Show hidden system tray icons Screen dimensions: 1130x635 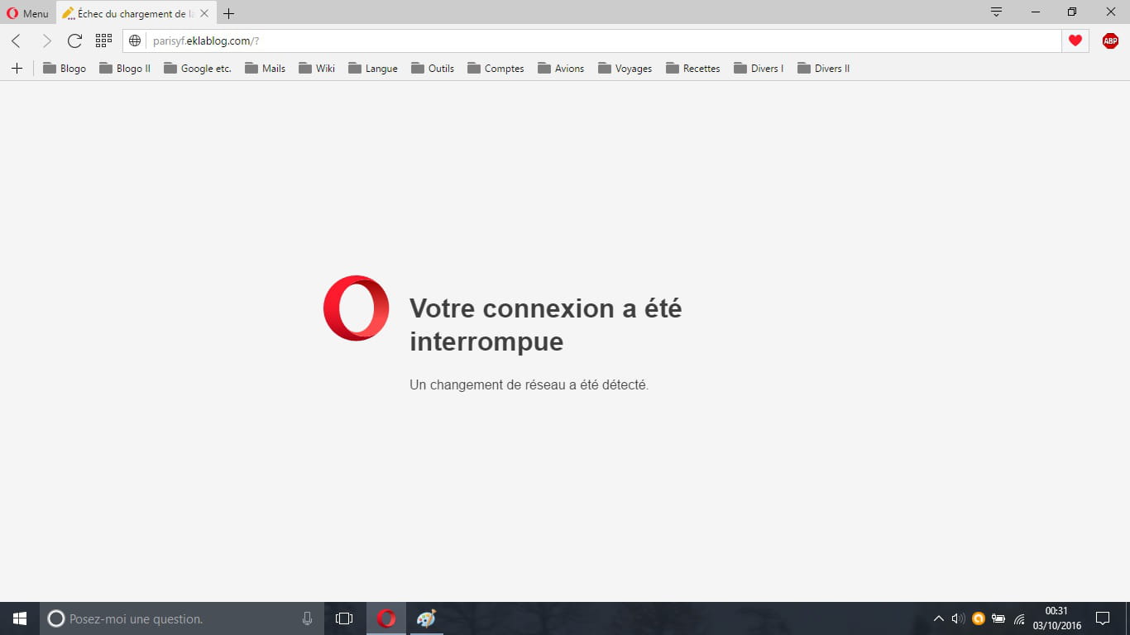click(939, 618)
